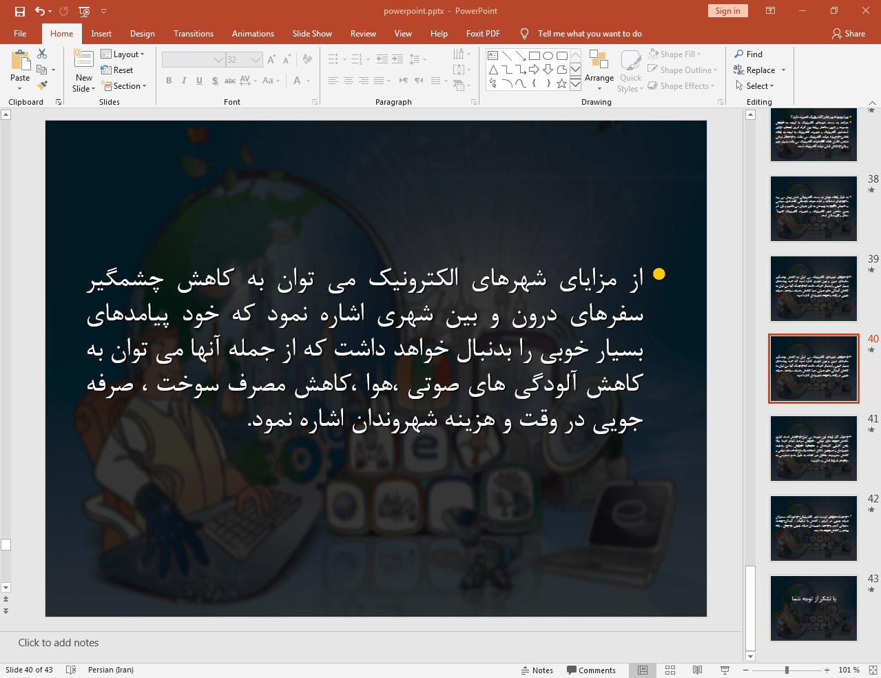
Task: Click the Save icon in quick access toolbar
Action: (x=19, y=11)
